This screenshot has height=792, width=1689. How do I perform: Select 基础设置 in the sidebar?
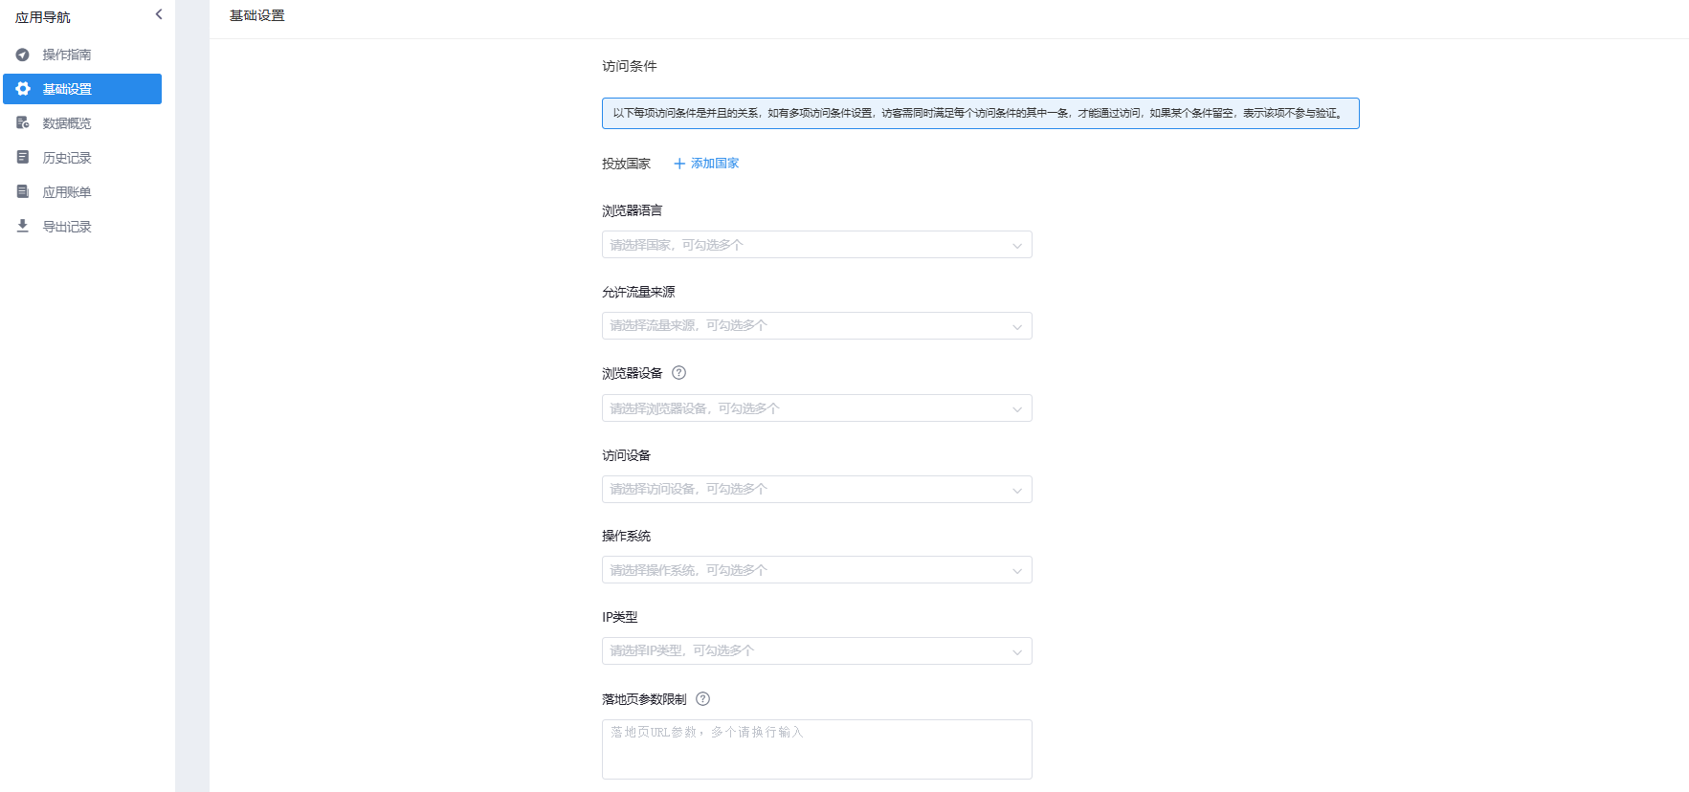tap(82, 89)
